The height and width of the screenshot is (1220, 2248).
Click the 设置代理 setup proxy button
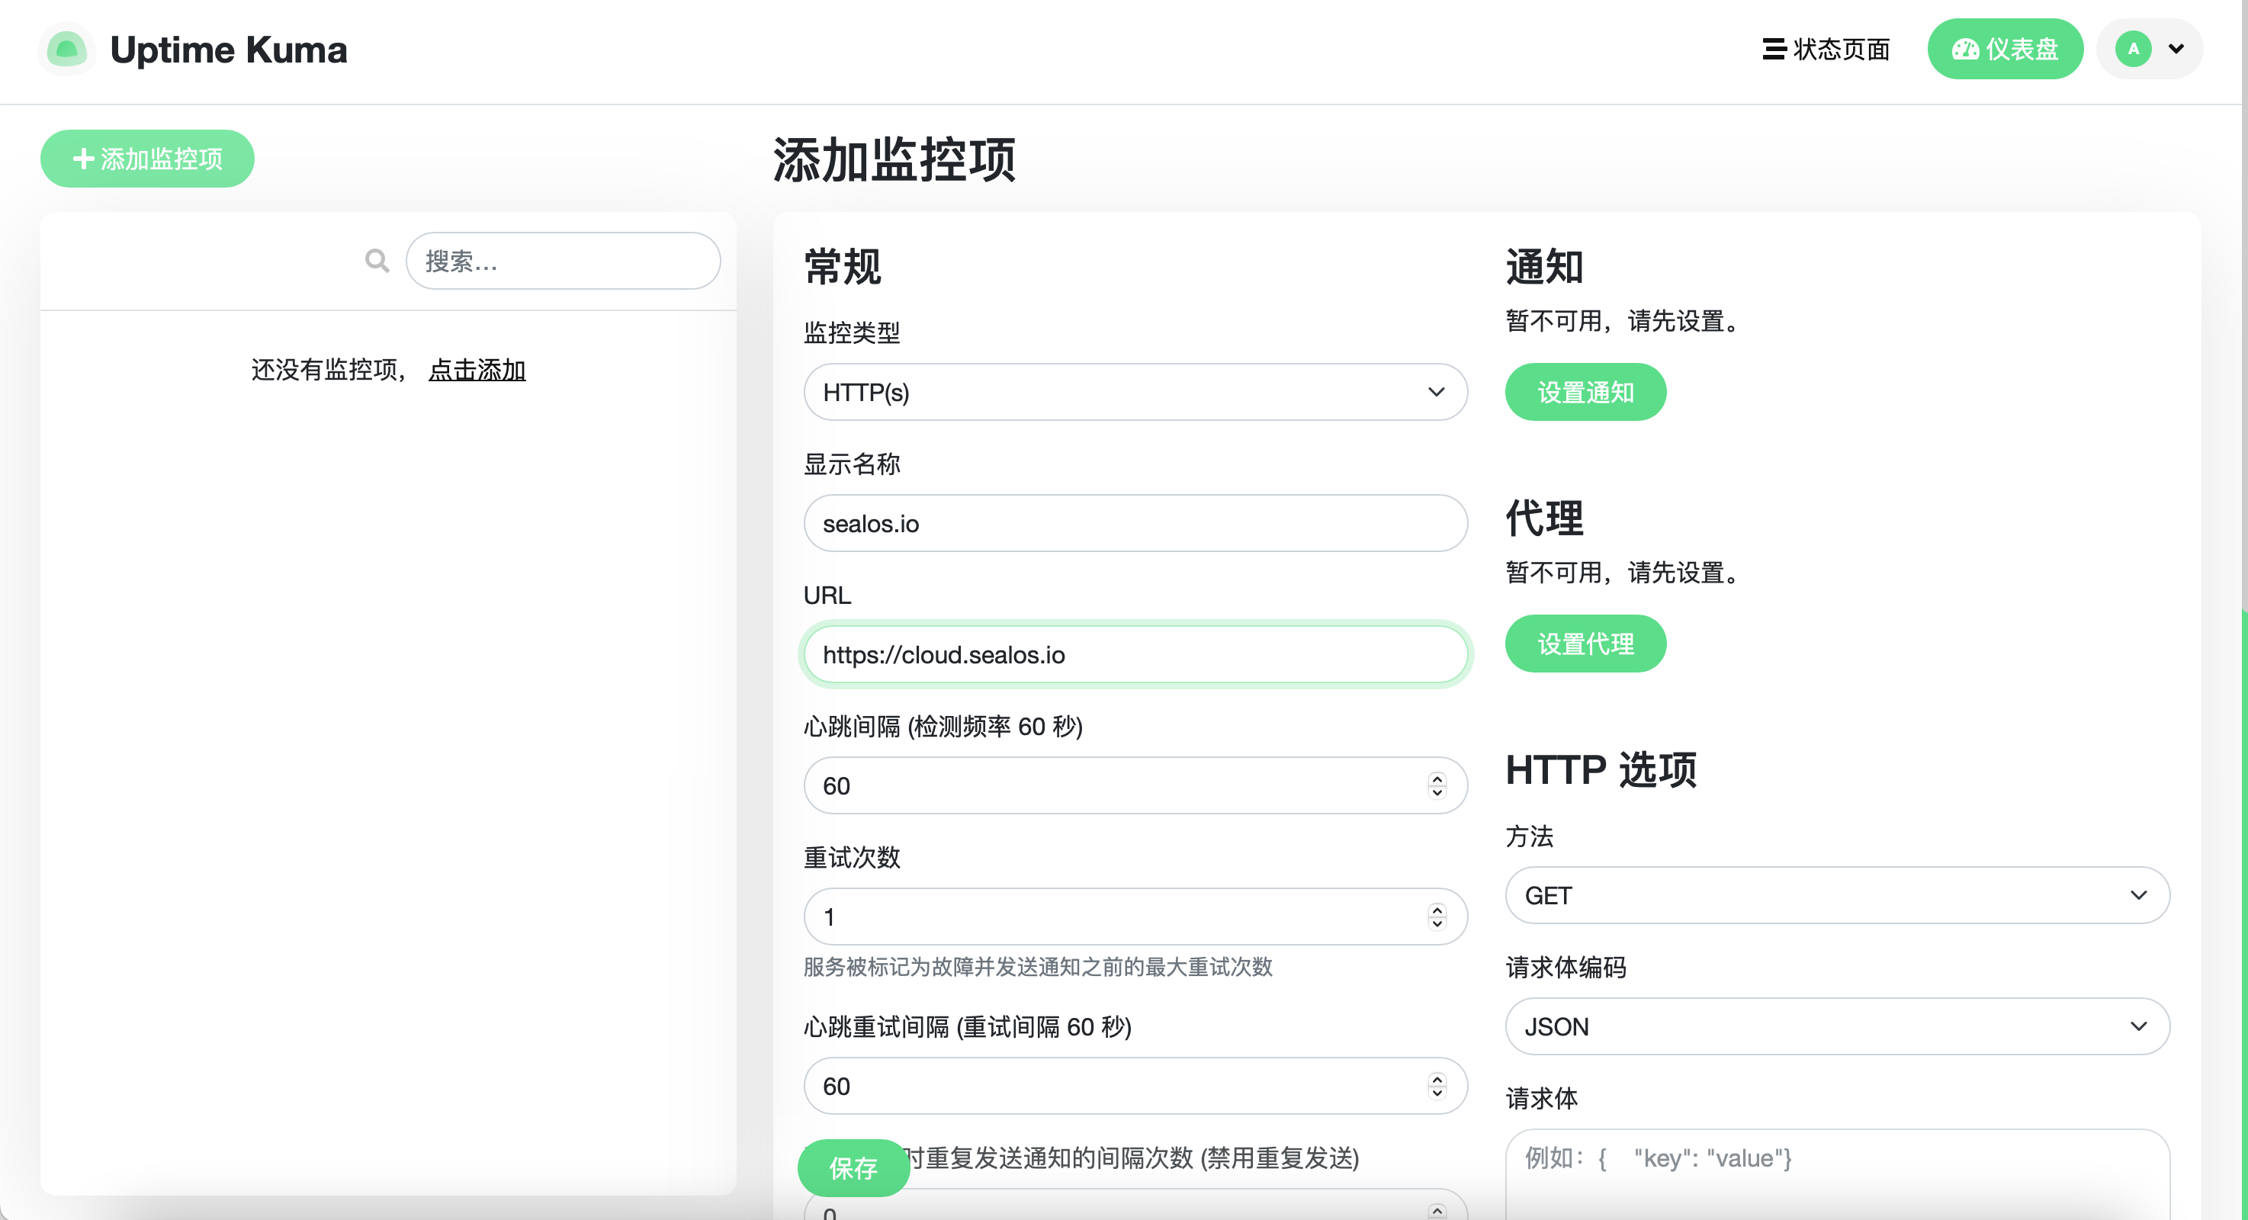click(1585, 643)
